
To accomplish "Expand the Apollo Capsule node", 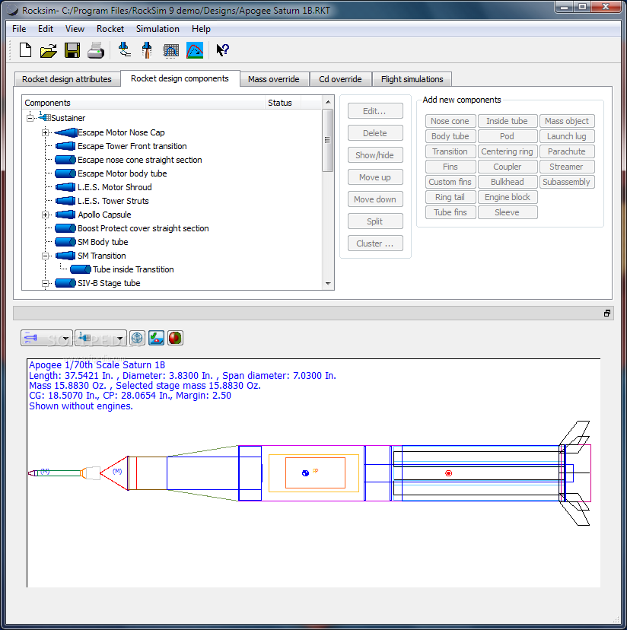I will 46,215.
